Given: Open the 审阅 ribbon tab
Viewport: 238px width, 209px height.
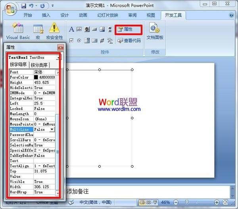Looking at the screenshot, I should 132,15.
